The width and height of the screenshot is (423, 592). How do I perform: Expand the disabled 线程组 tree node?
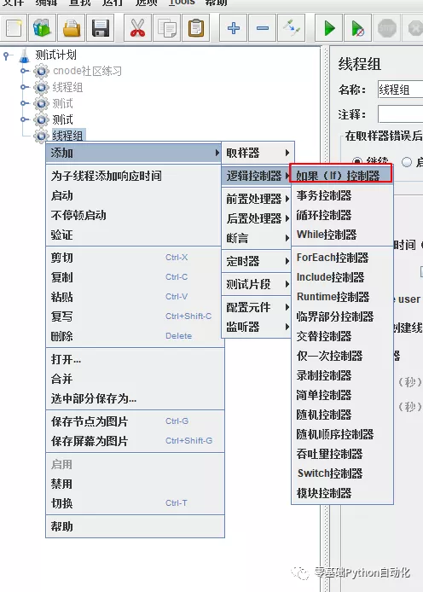tap(24, 87)
